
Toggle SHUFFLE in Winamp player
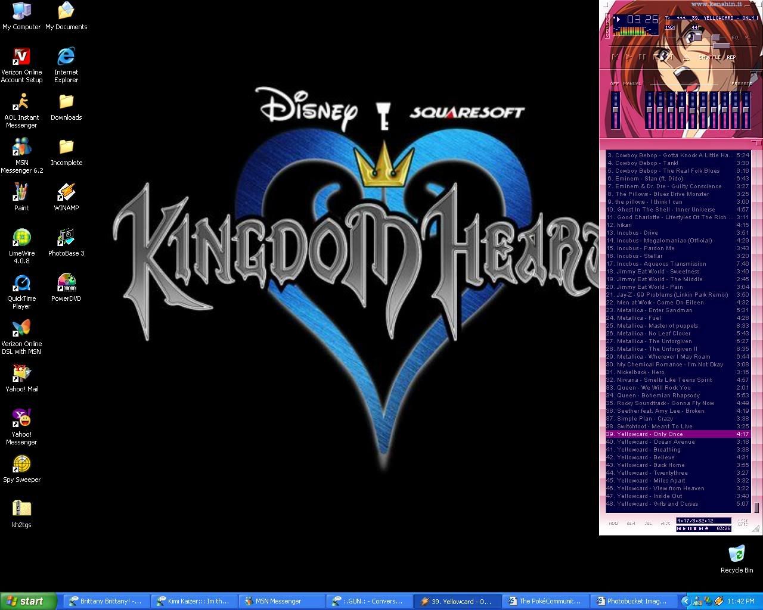710,57
